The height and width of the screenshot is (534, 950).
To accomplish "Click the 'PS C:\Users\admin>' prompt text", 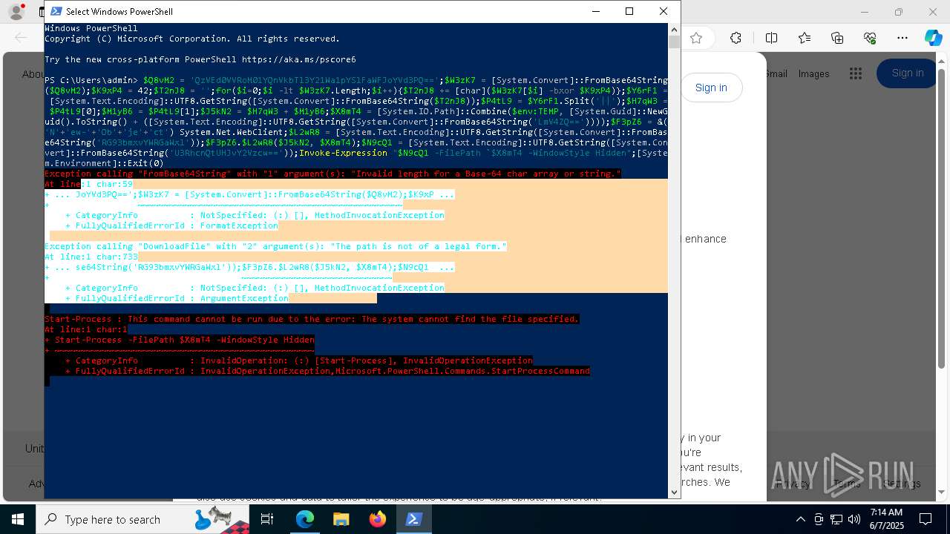I will pos(91,80).
